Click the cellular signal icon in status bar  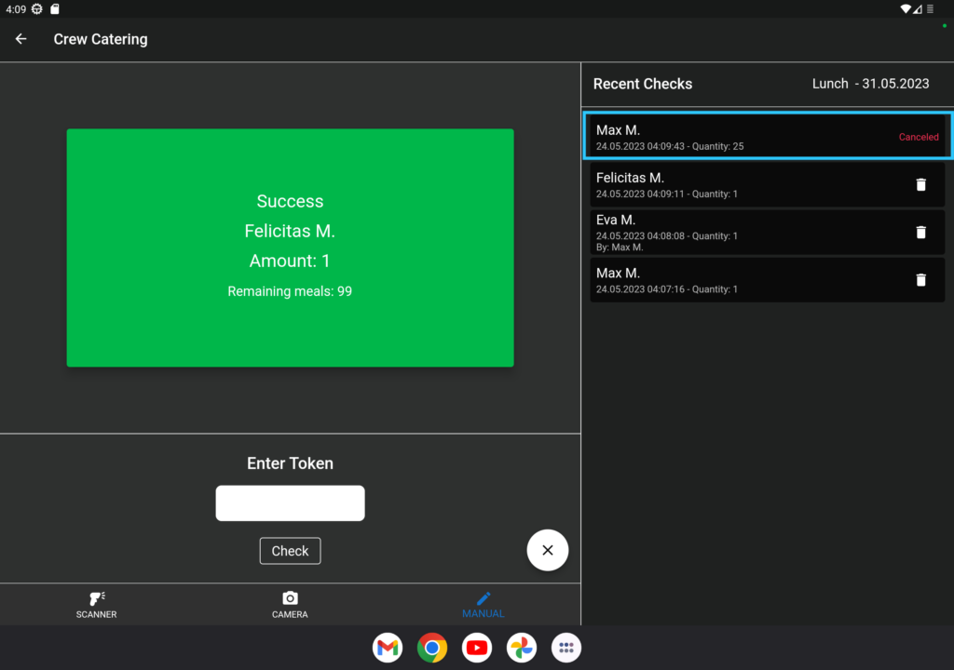pos(918,9)
